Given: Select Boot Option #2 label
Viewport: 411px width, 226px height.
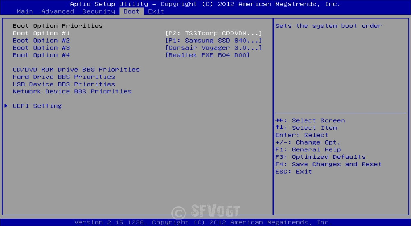Looking at the screenshot, I should point(41,41).
